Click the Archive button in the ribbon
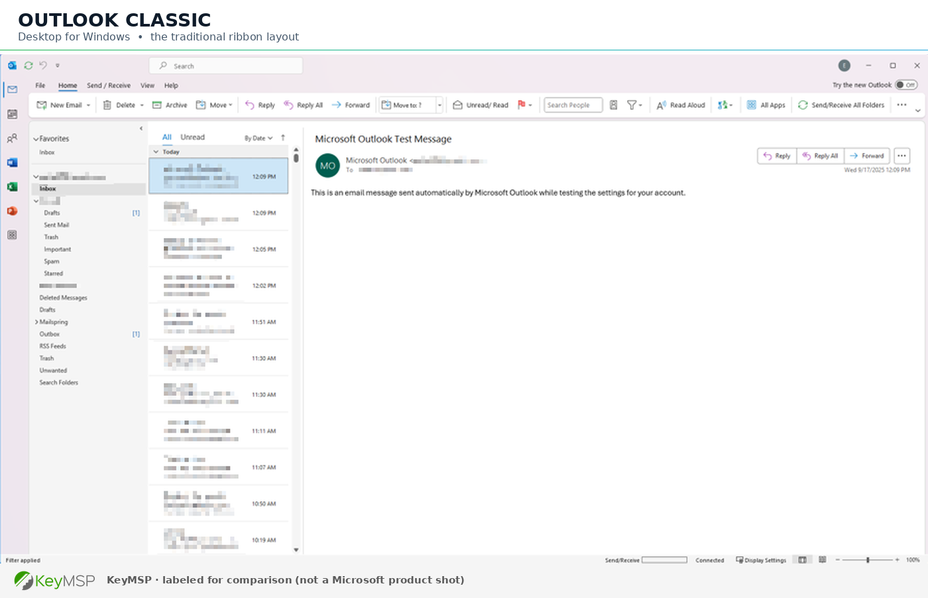 170,105
